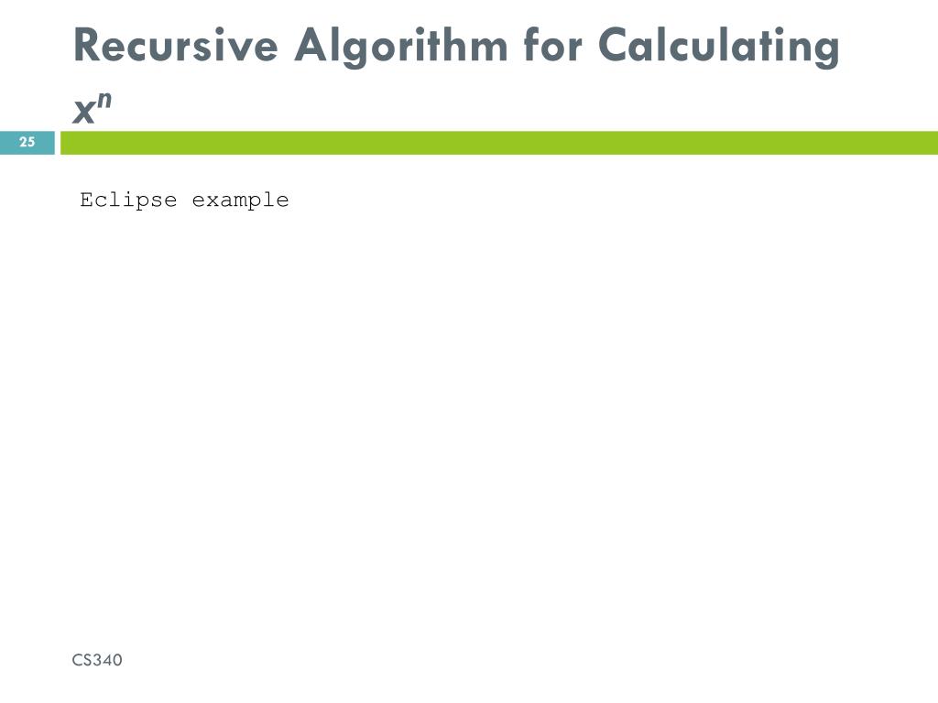The width and height of the screenshot is (938, 703).
Task: Select the word Algorithm in the title
Action: (x=401, y=47)
